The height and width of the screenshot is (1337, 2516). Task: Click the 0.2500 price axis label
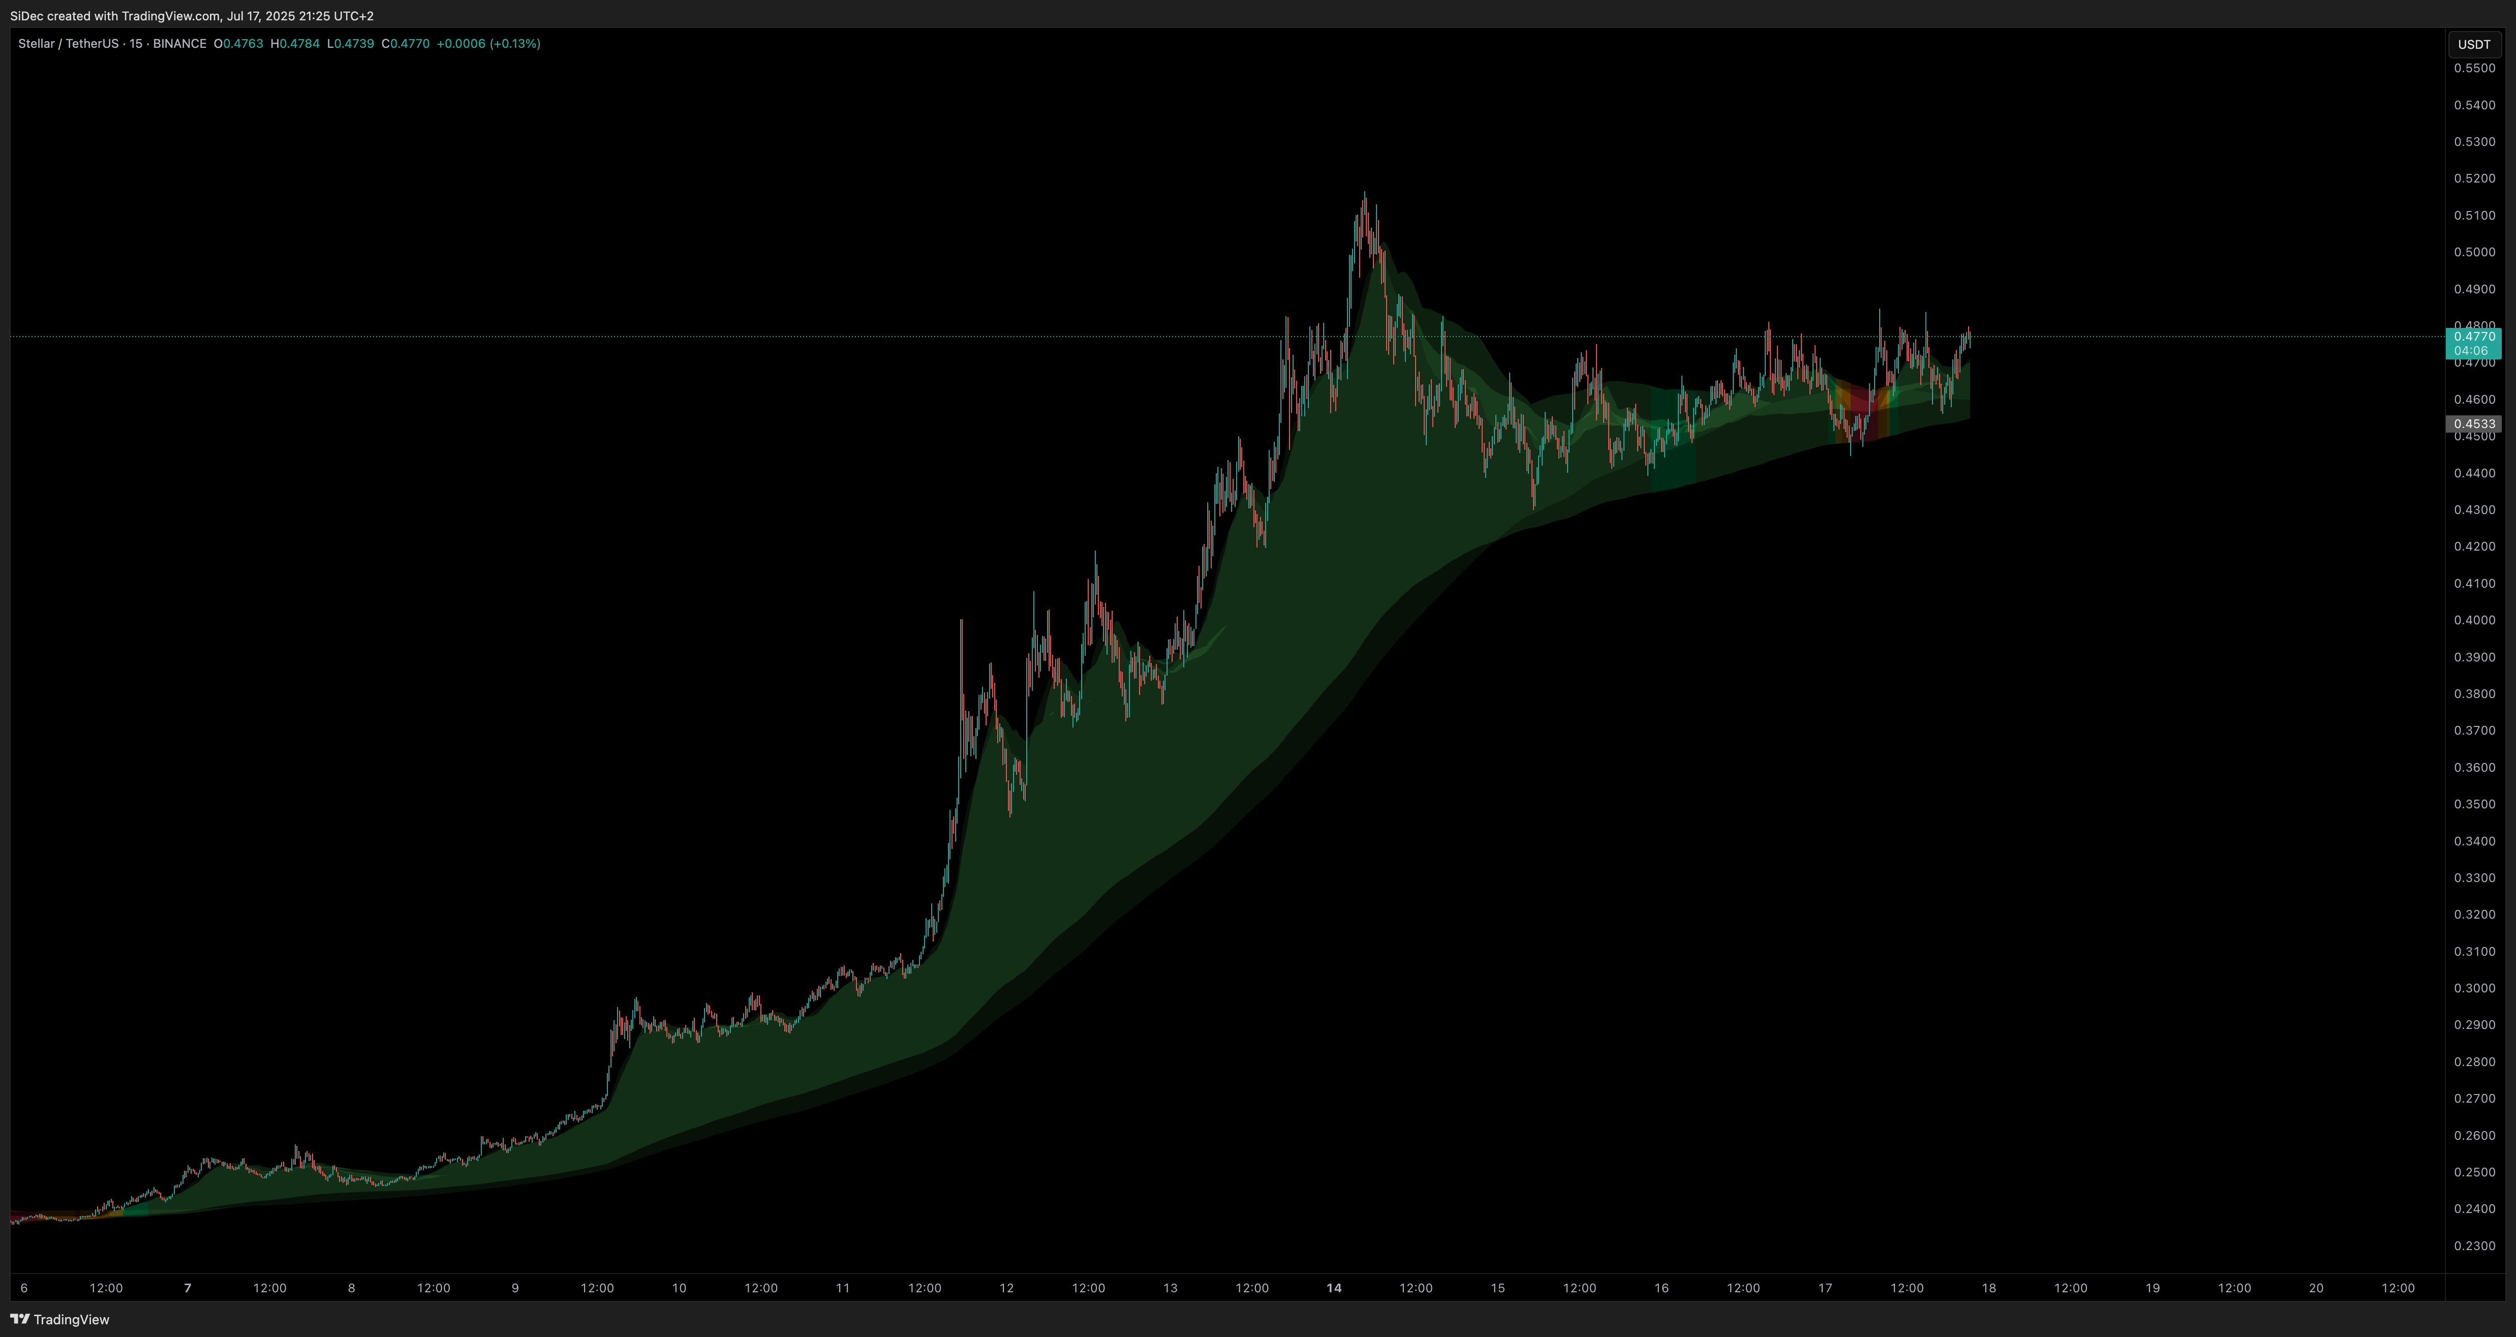(x=2474, y=1172)
